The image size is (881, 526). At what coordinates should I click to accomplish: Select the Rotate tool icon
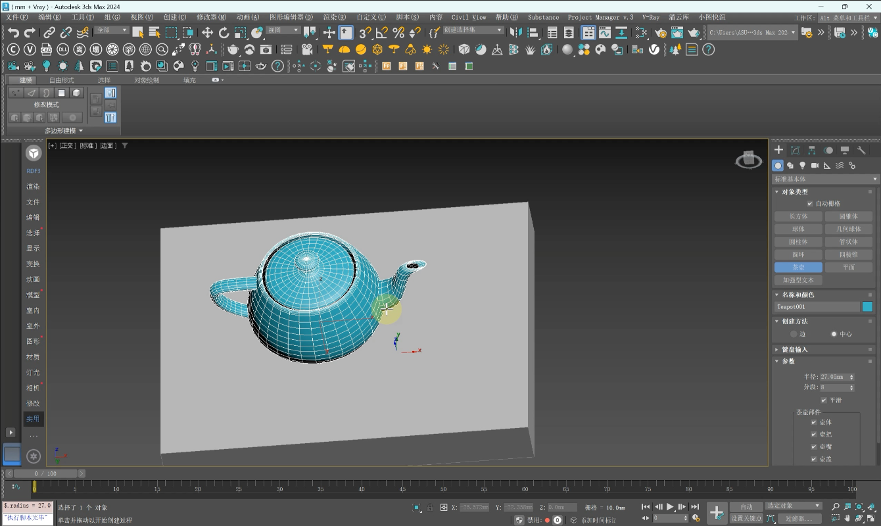[224, 32]
